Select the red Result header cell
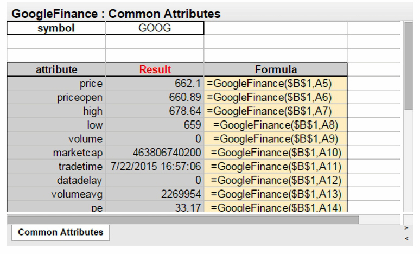The width and height of the screenshot is (420, 254). pyautogui.click(x=155, y=69)
